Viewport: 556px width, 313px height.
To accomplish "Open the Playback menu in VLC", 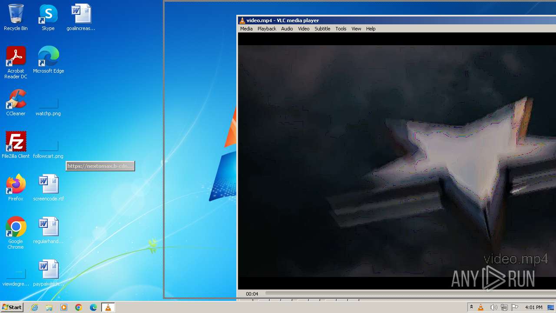I will [x=267, y=29].
